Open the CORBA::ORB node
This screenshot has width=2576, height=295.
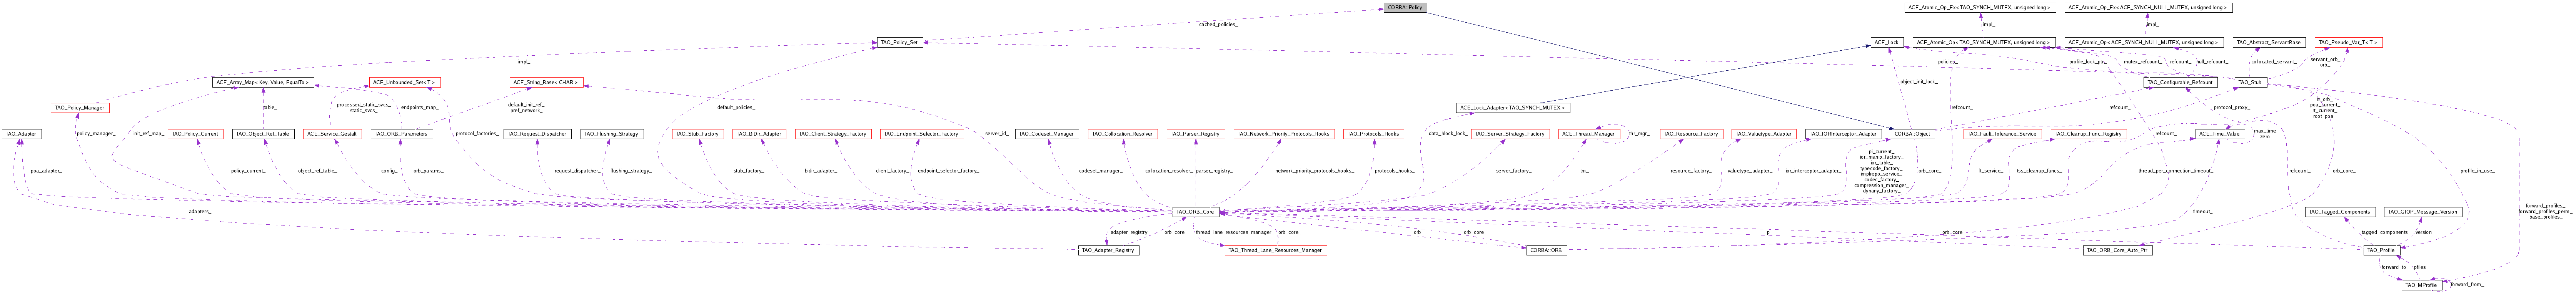1546,250
